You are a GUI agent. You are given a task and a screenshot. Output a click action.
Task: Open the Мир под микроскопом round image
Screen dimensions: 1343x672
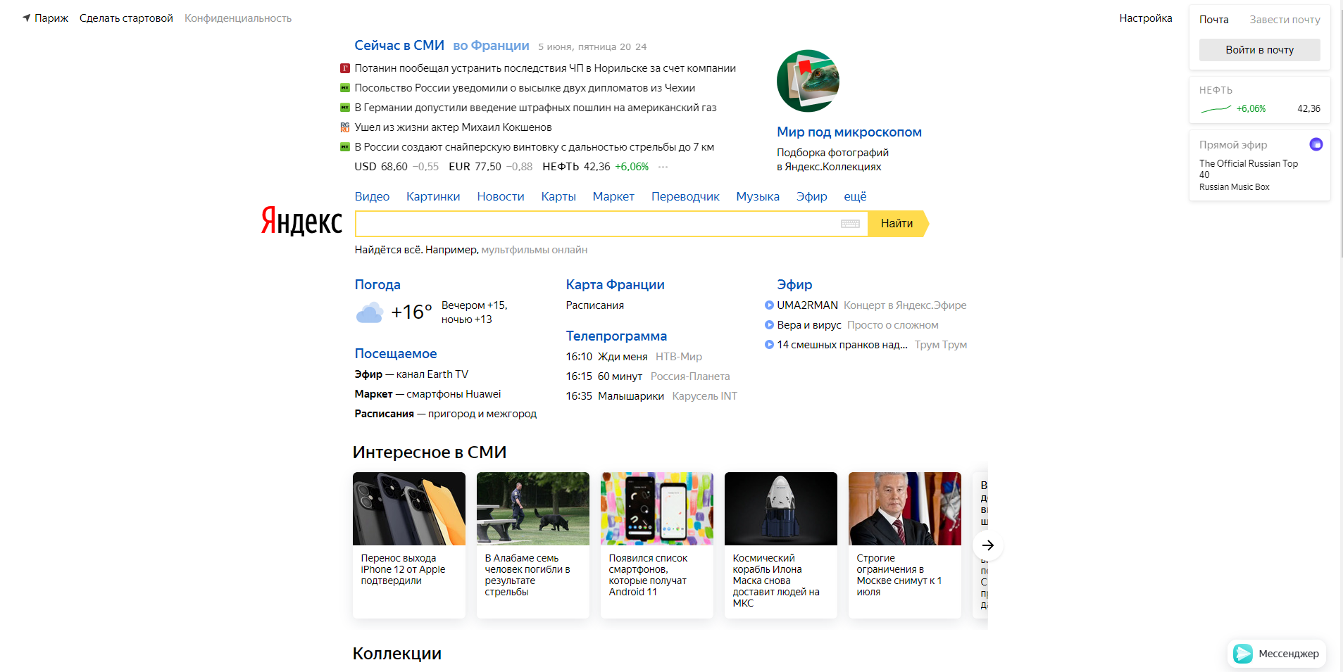tap(808, 81)
